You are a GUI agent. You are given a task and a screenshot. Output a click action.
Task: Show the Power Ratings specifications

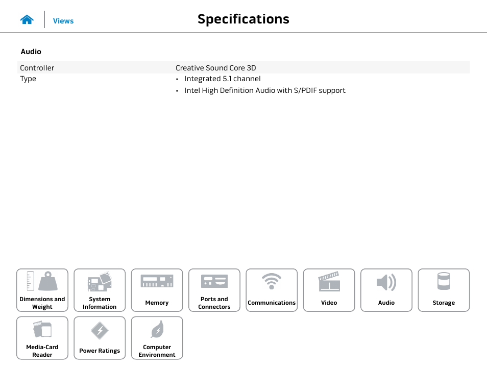(x=100, y=338)
